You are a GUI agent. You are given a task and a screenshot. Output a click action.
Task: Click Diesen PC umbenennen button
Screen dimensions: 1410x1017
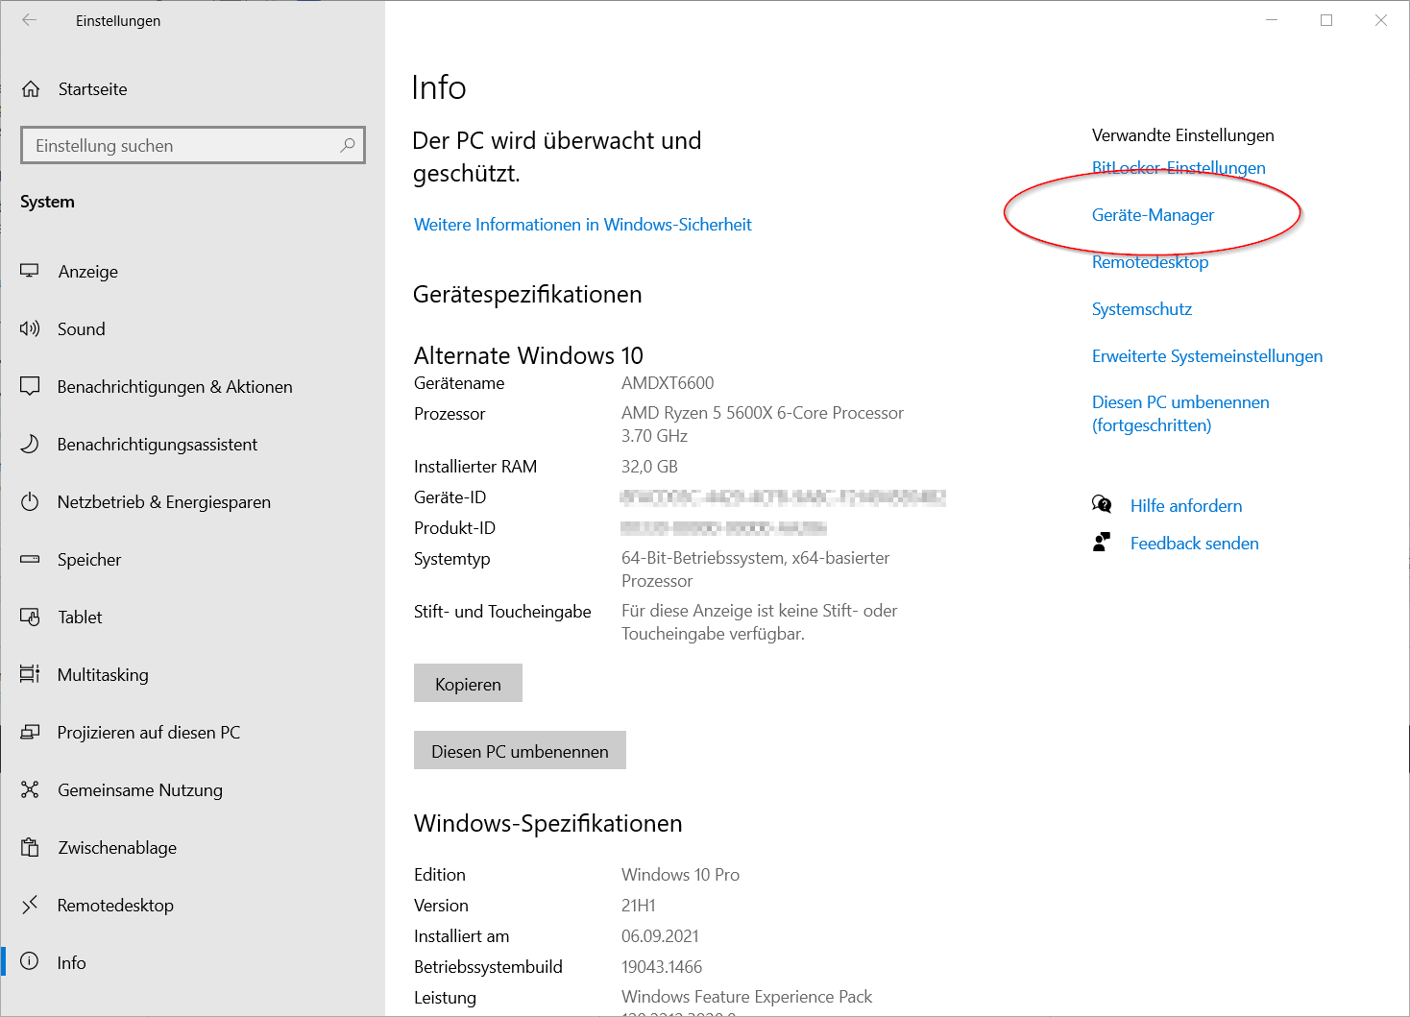520,751
